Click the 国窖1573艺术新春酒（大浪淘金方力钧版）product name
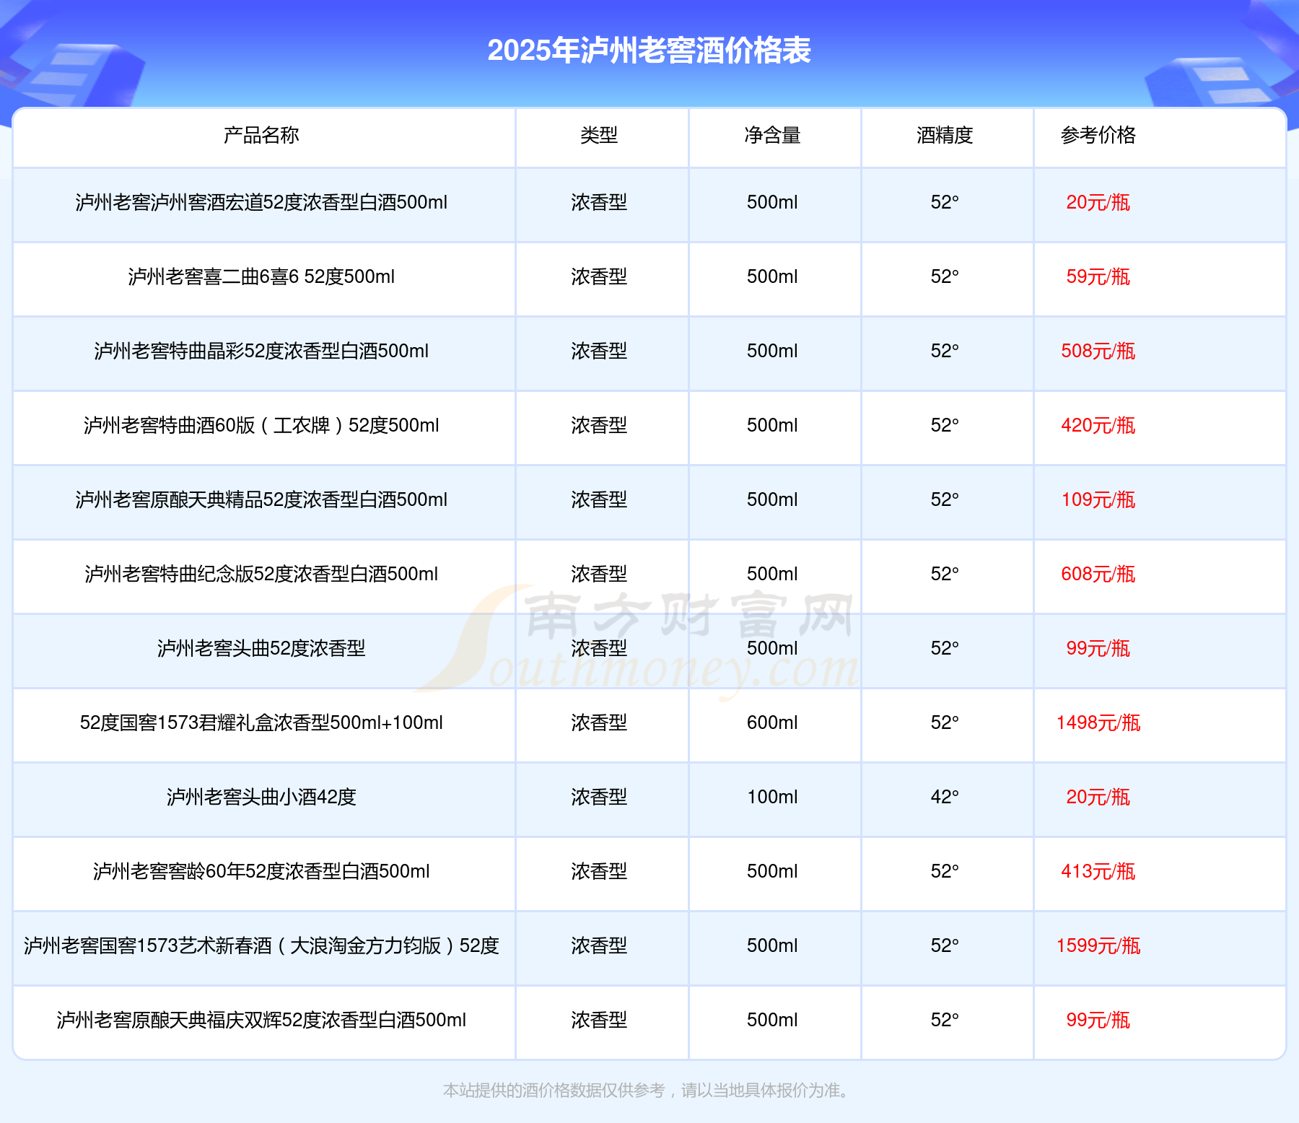1299x1123 pixels. (261, 946)
